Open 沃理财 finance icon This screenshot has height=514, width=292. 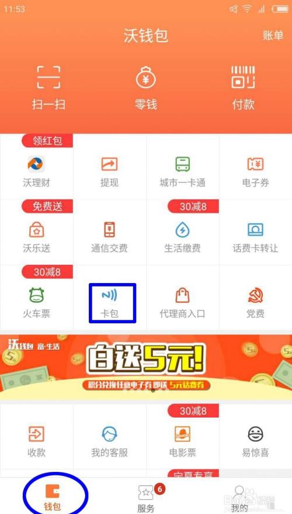36,164
